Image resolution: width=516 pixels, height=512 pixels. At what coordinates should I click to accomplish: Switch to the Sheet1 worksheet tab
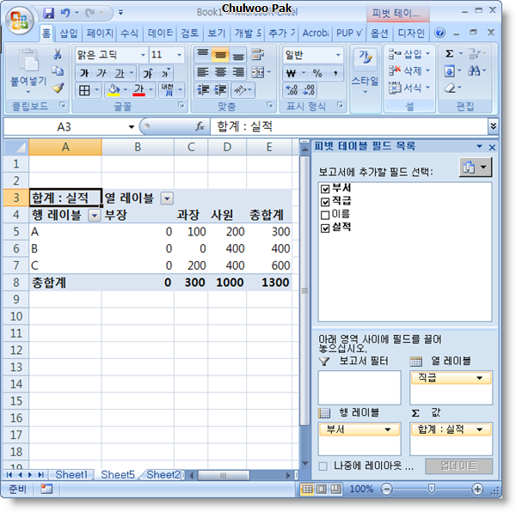[71, 474]
